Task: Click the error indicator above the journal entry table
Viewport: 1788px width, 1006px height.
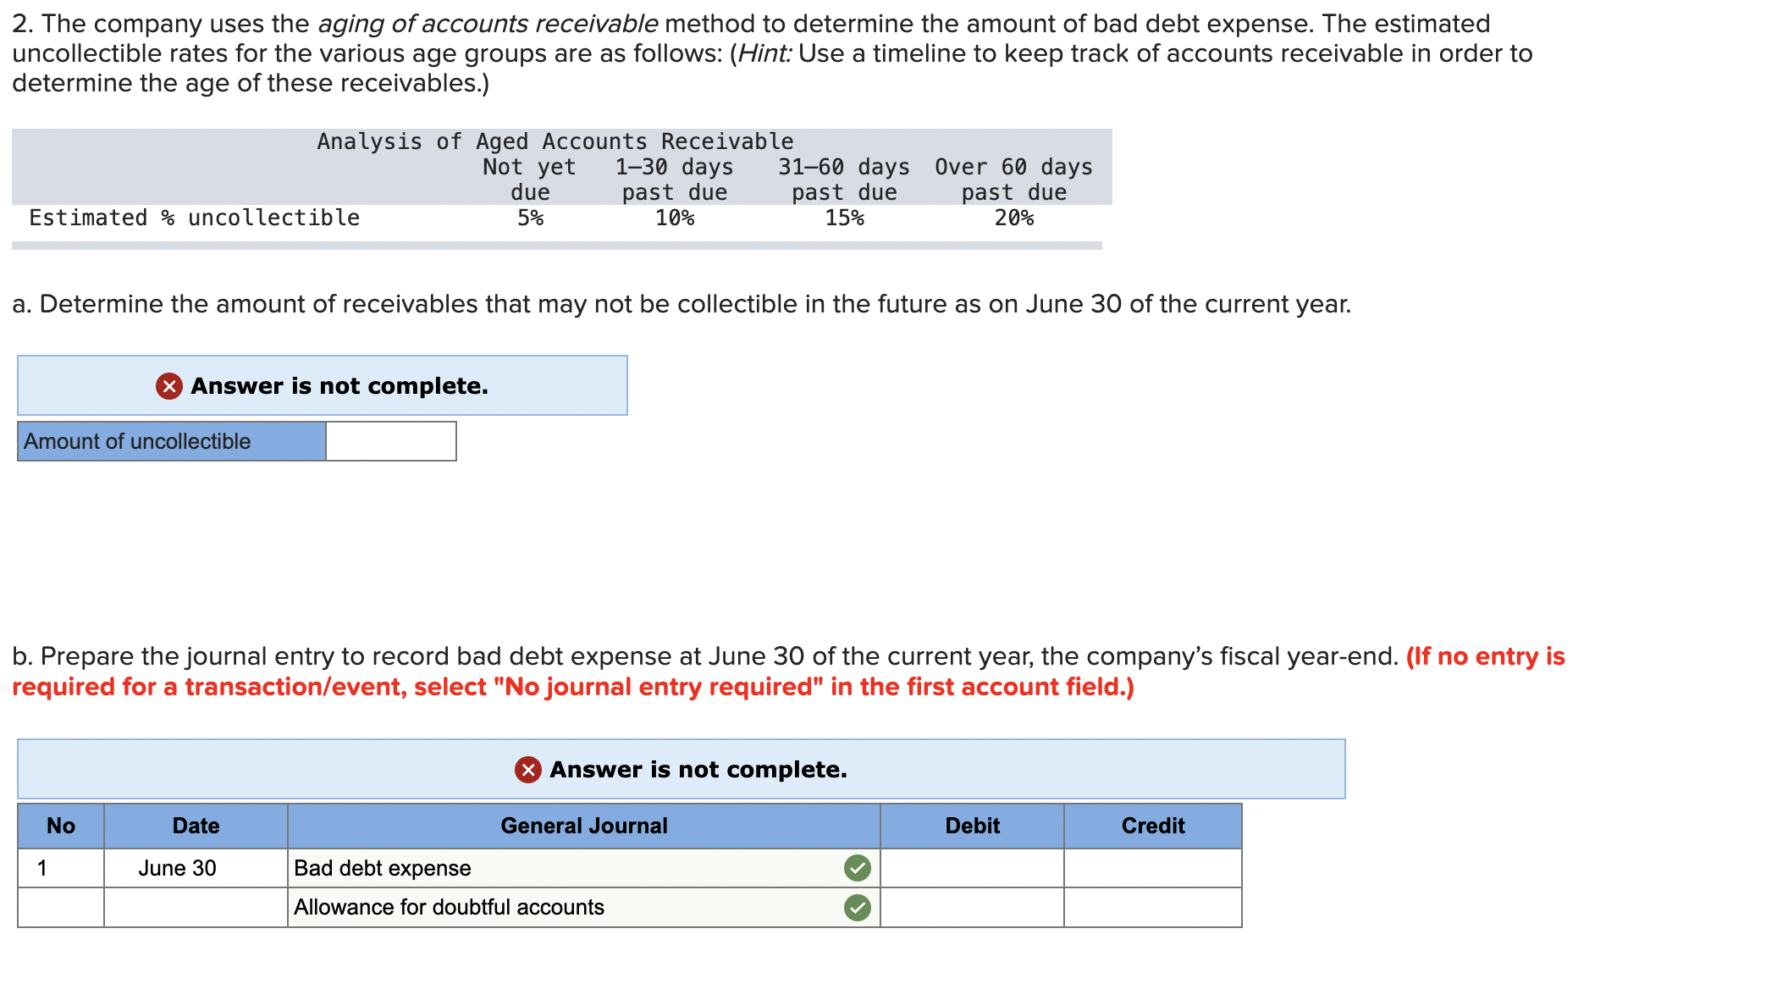Action: 527,771
